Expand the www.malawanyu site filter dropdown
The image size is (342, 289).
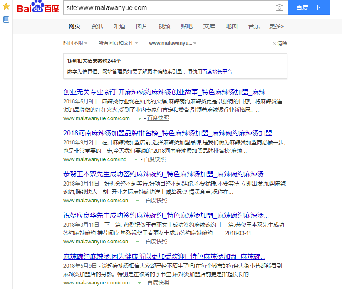coord(173,43)
